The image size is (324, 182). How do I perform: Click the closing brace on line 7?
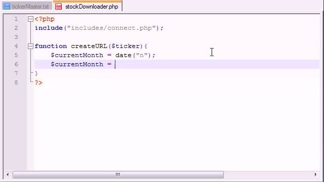coord(36,73)
